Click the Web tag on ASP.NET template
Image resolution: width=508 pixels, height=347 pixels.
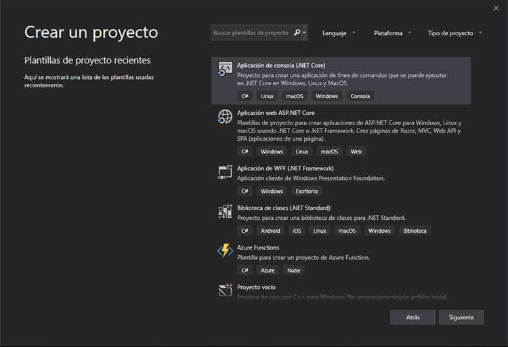click(x=356, y=152)
